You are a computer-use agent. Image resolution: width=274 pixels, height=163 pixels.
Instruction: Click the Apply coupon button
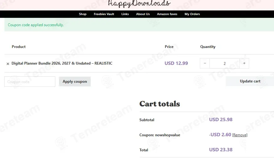pyautogui.click(x=75, y=81)
